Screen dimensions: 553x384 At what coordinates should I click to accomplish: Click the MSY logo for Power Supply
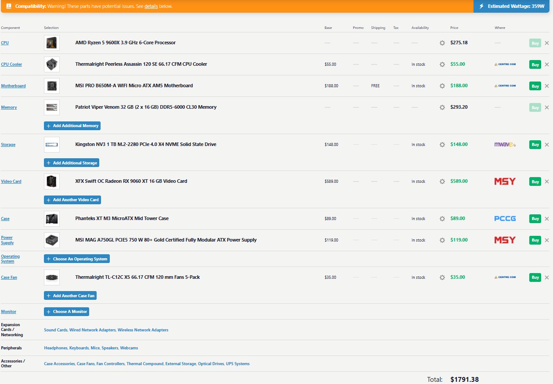click(x=505, y=240)
